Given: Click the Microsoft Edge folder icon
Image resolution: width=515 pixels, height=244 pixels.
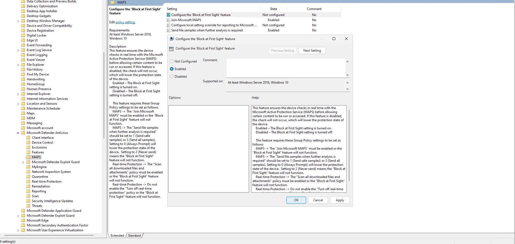Looking at the screenshot, I should click(x=23, y=220).
